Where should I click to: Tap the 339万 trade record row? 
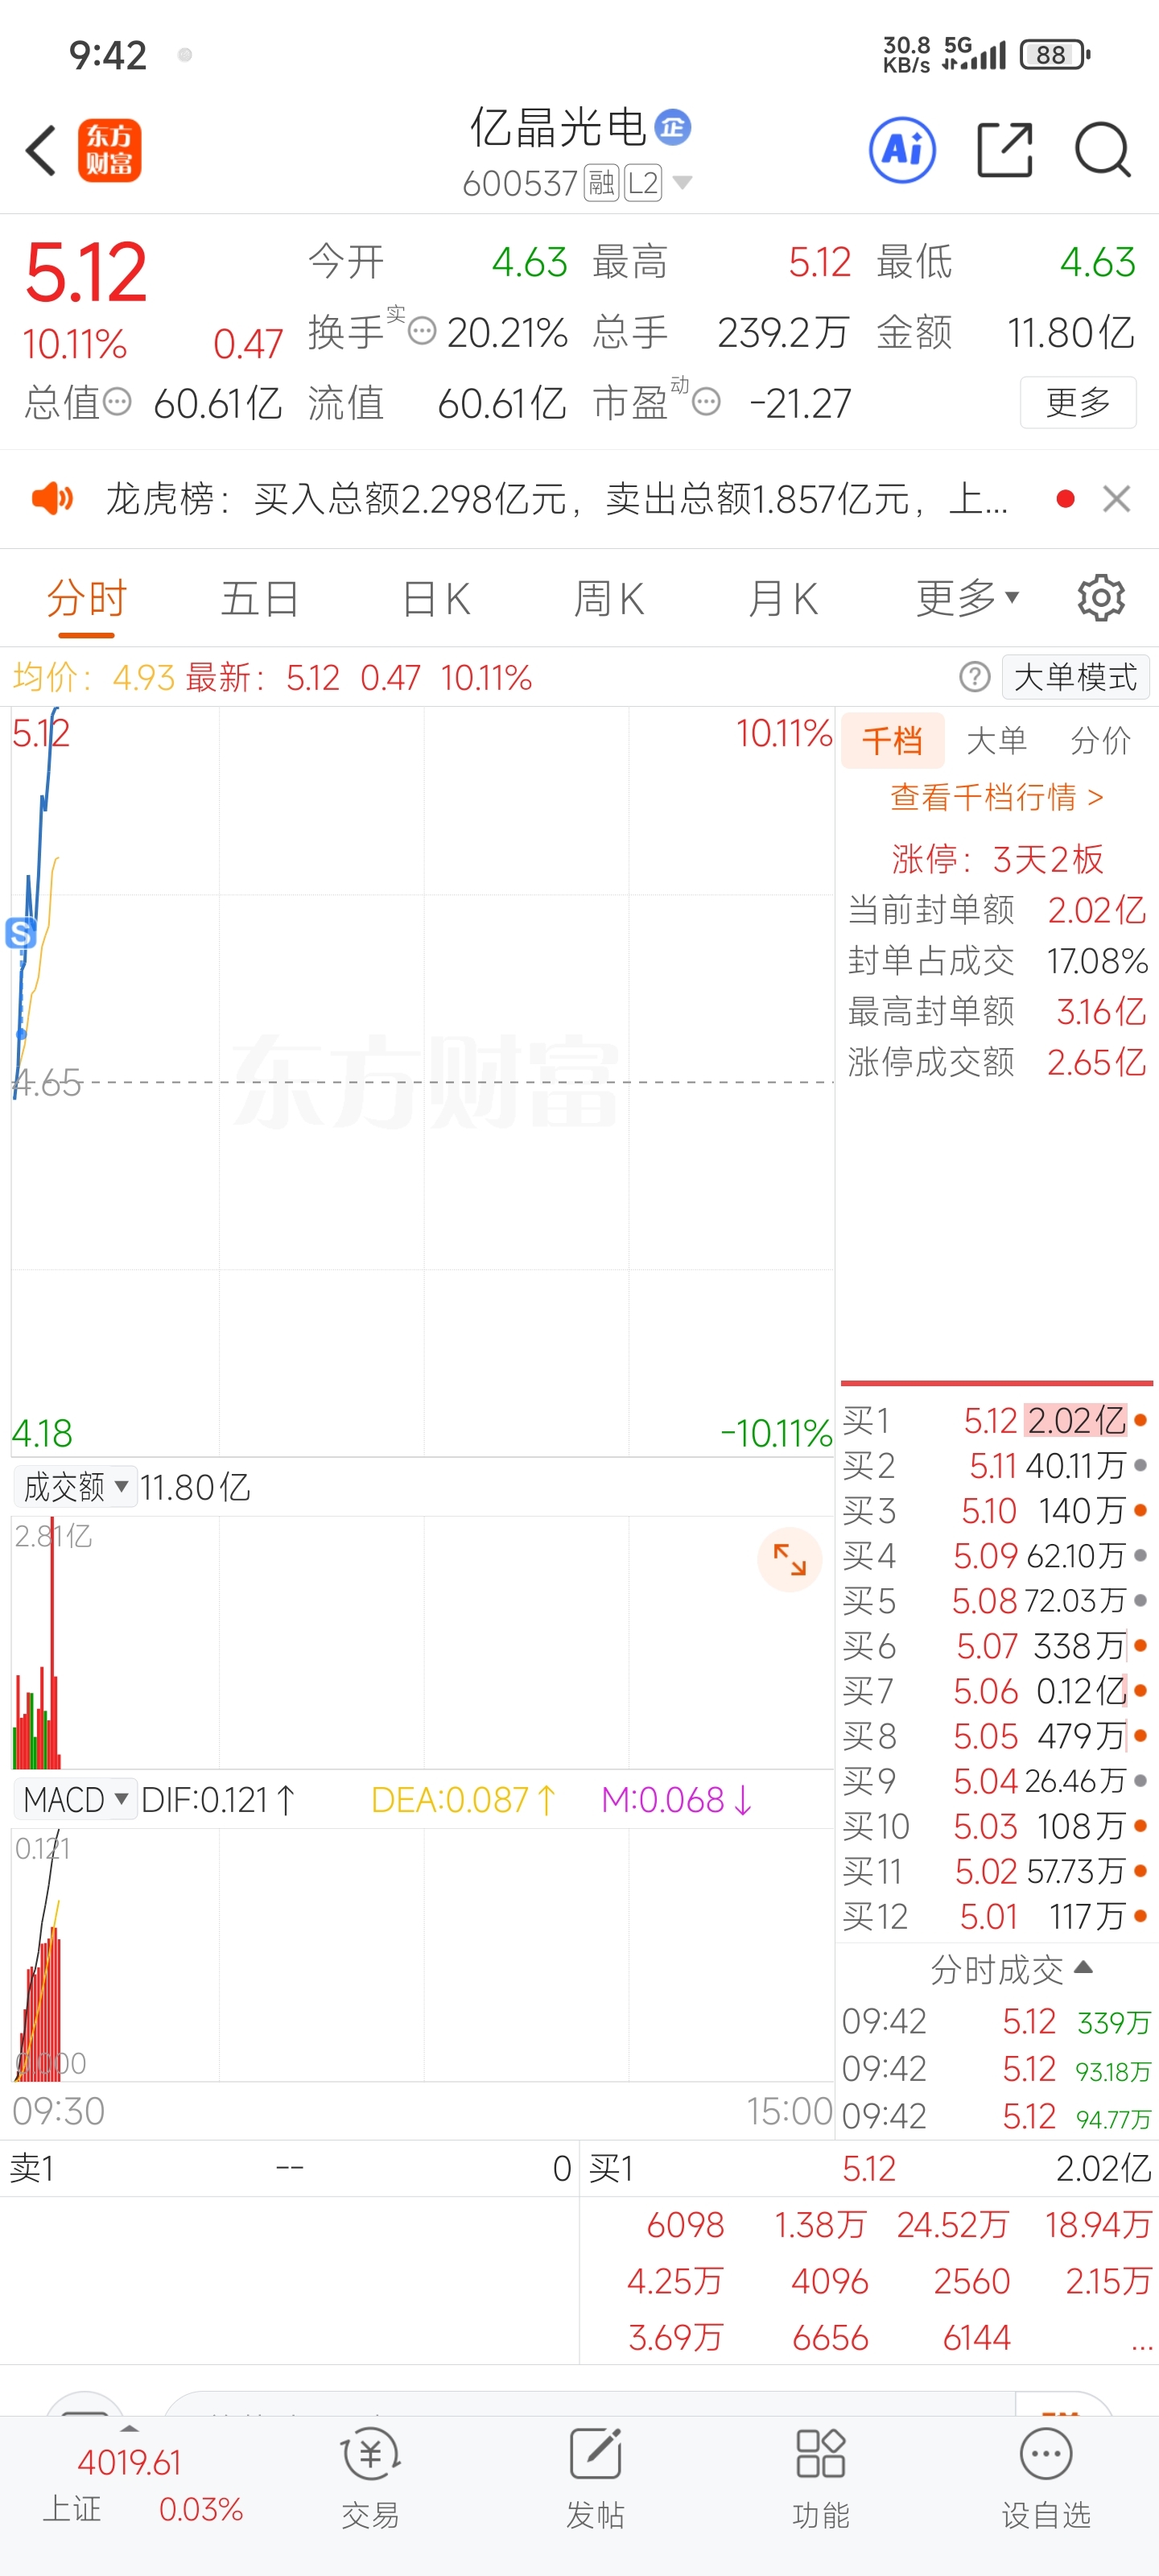click(996, 2021)
